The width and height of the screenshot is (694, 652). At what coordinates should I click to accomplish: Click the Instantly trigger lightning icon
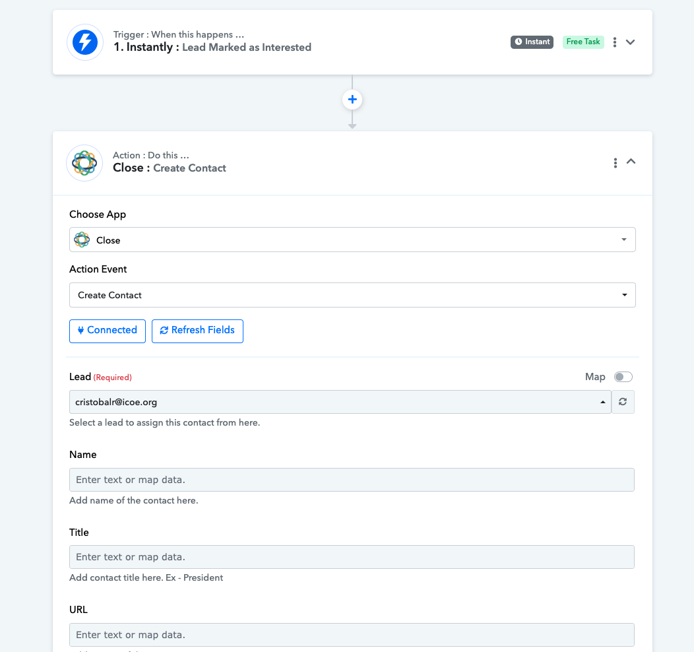tap(85, 42)
